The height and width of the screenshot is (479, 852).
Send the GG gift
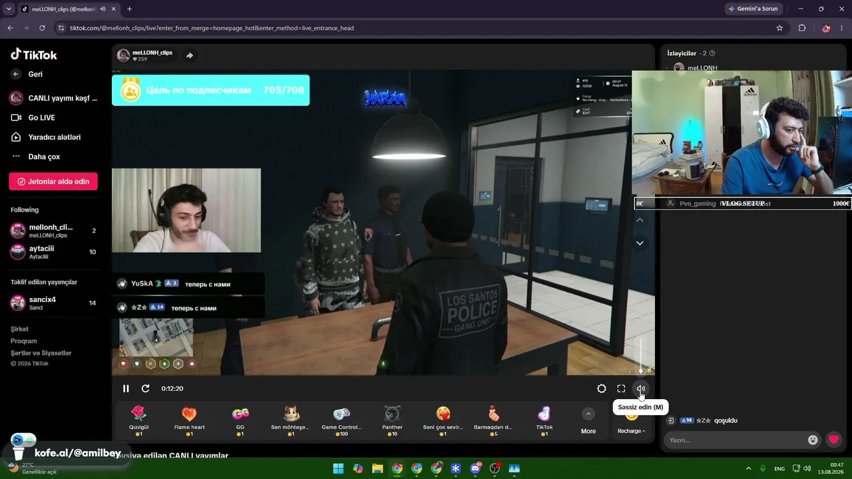pyautogui.click(x=240, y=420)
